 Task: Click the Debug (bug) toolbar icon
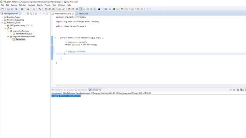coord(16,9)
